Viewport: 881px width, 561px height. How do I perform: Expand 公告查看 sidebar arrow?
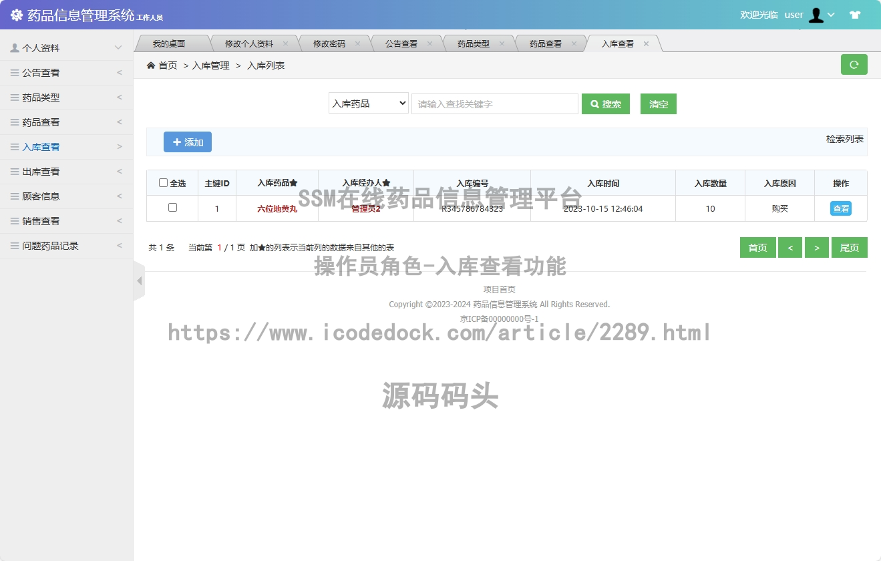click(120, 73)
